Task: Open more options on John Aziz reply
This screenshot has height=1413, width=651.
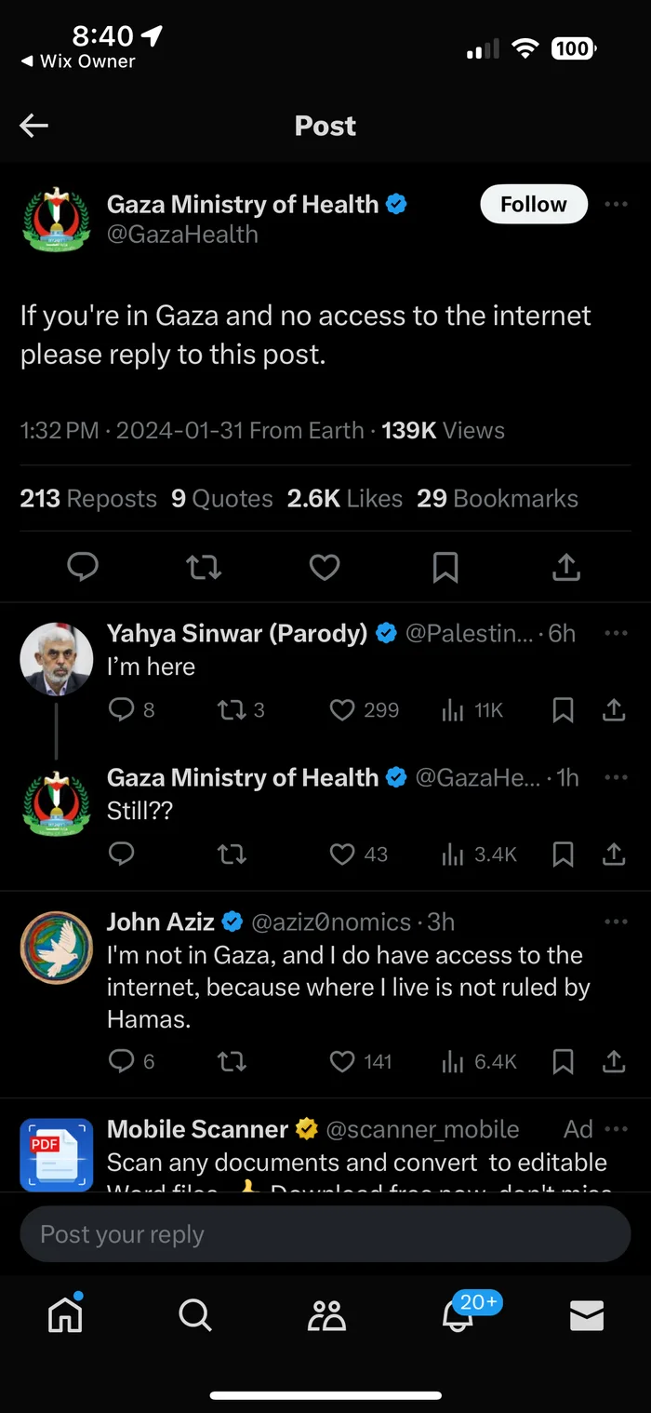Action: pos(616,922)
